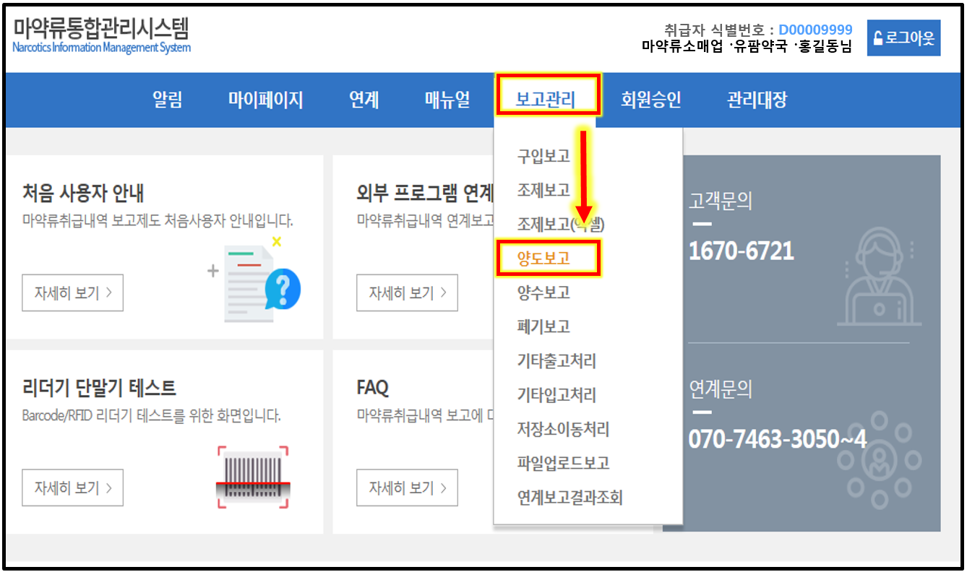967x572 pixels.
Task: Open the 관리대장 menu
Action: [757, 100]
